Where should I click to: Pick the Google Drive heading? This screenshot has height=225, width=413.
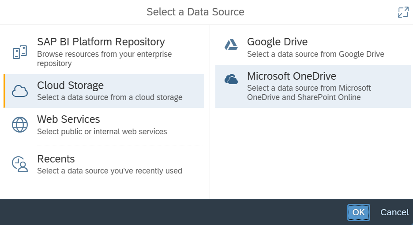coord(278,42)
